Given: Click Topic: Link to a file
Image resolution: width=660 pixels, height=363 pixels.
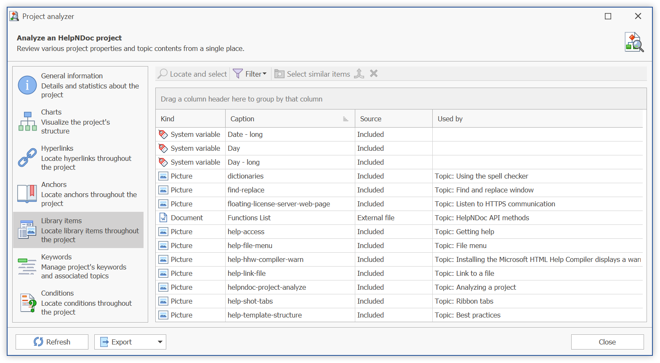Looking at the screenshot, I should click(x=464, y=273).
